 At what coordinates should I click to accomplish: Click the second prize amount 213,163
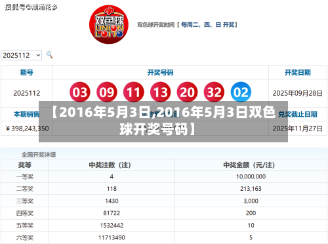(x=251, y=189)
